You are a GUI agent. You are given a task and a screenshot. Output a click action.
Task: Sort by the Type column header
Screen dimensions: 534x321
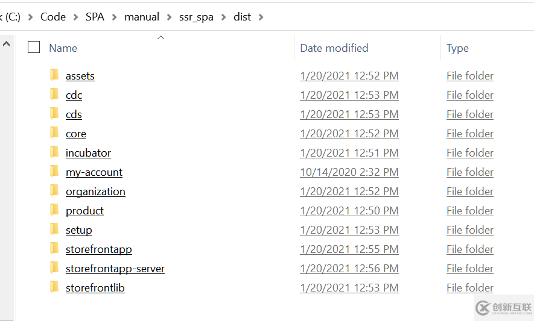point(457,48)
